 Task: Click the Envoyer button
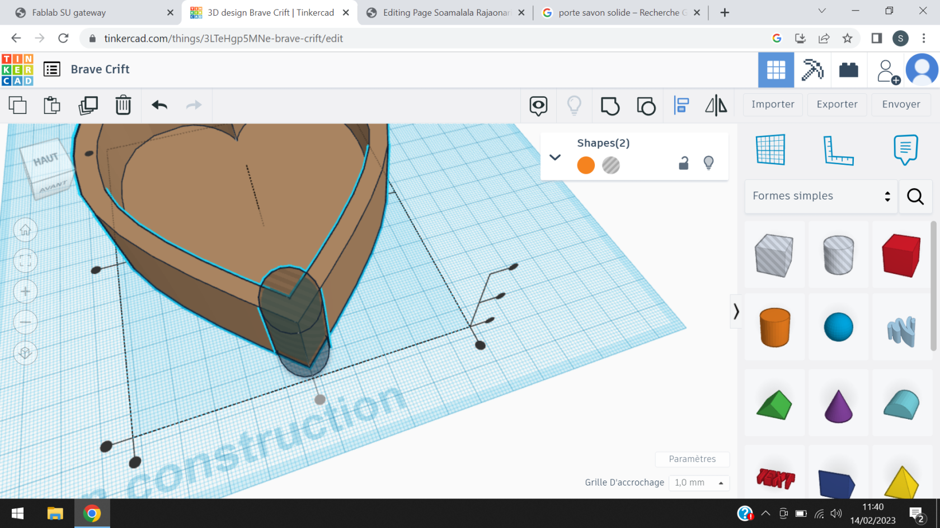coord(901,104)
